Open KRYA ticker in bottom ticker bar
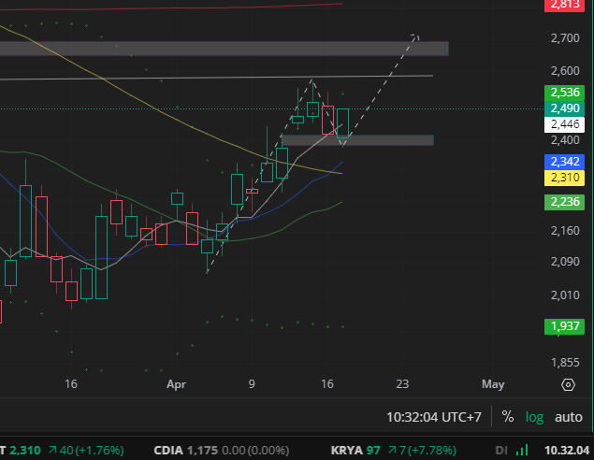 click(393, 451)
